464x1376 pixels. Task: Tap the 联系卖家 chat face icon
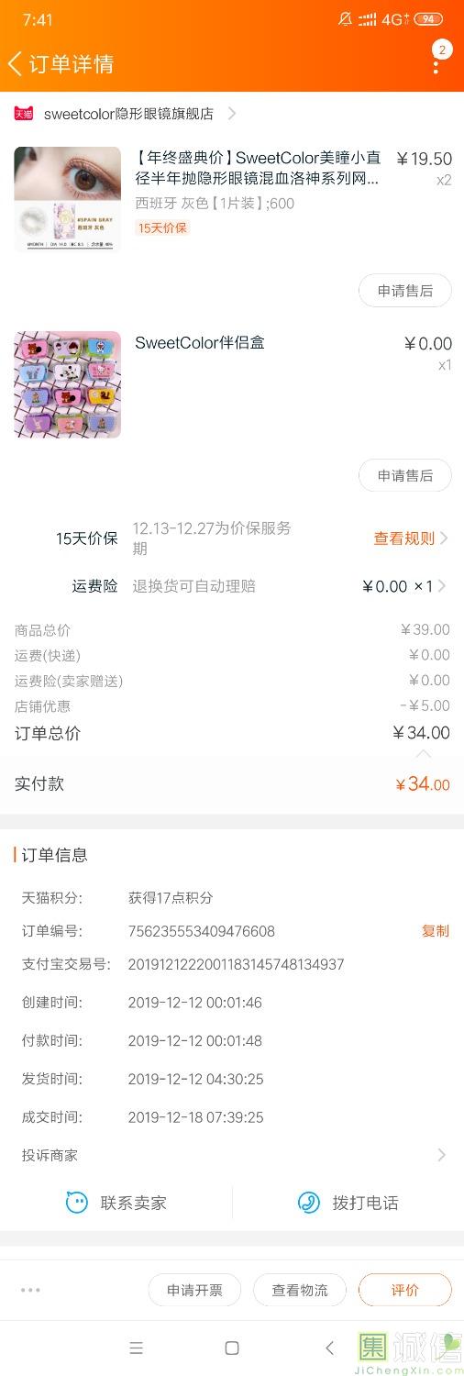point(77,1203)
